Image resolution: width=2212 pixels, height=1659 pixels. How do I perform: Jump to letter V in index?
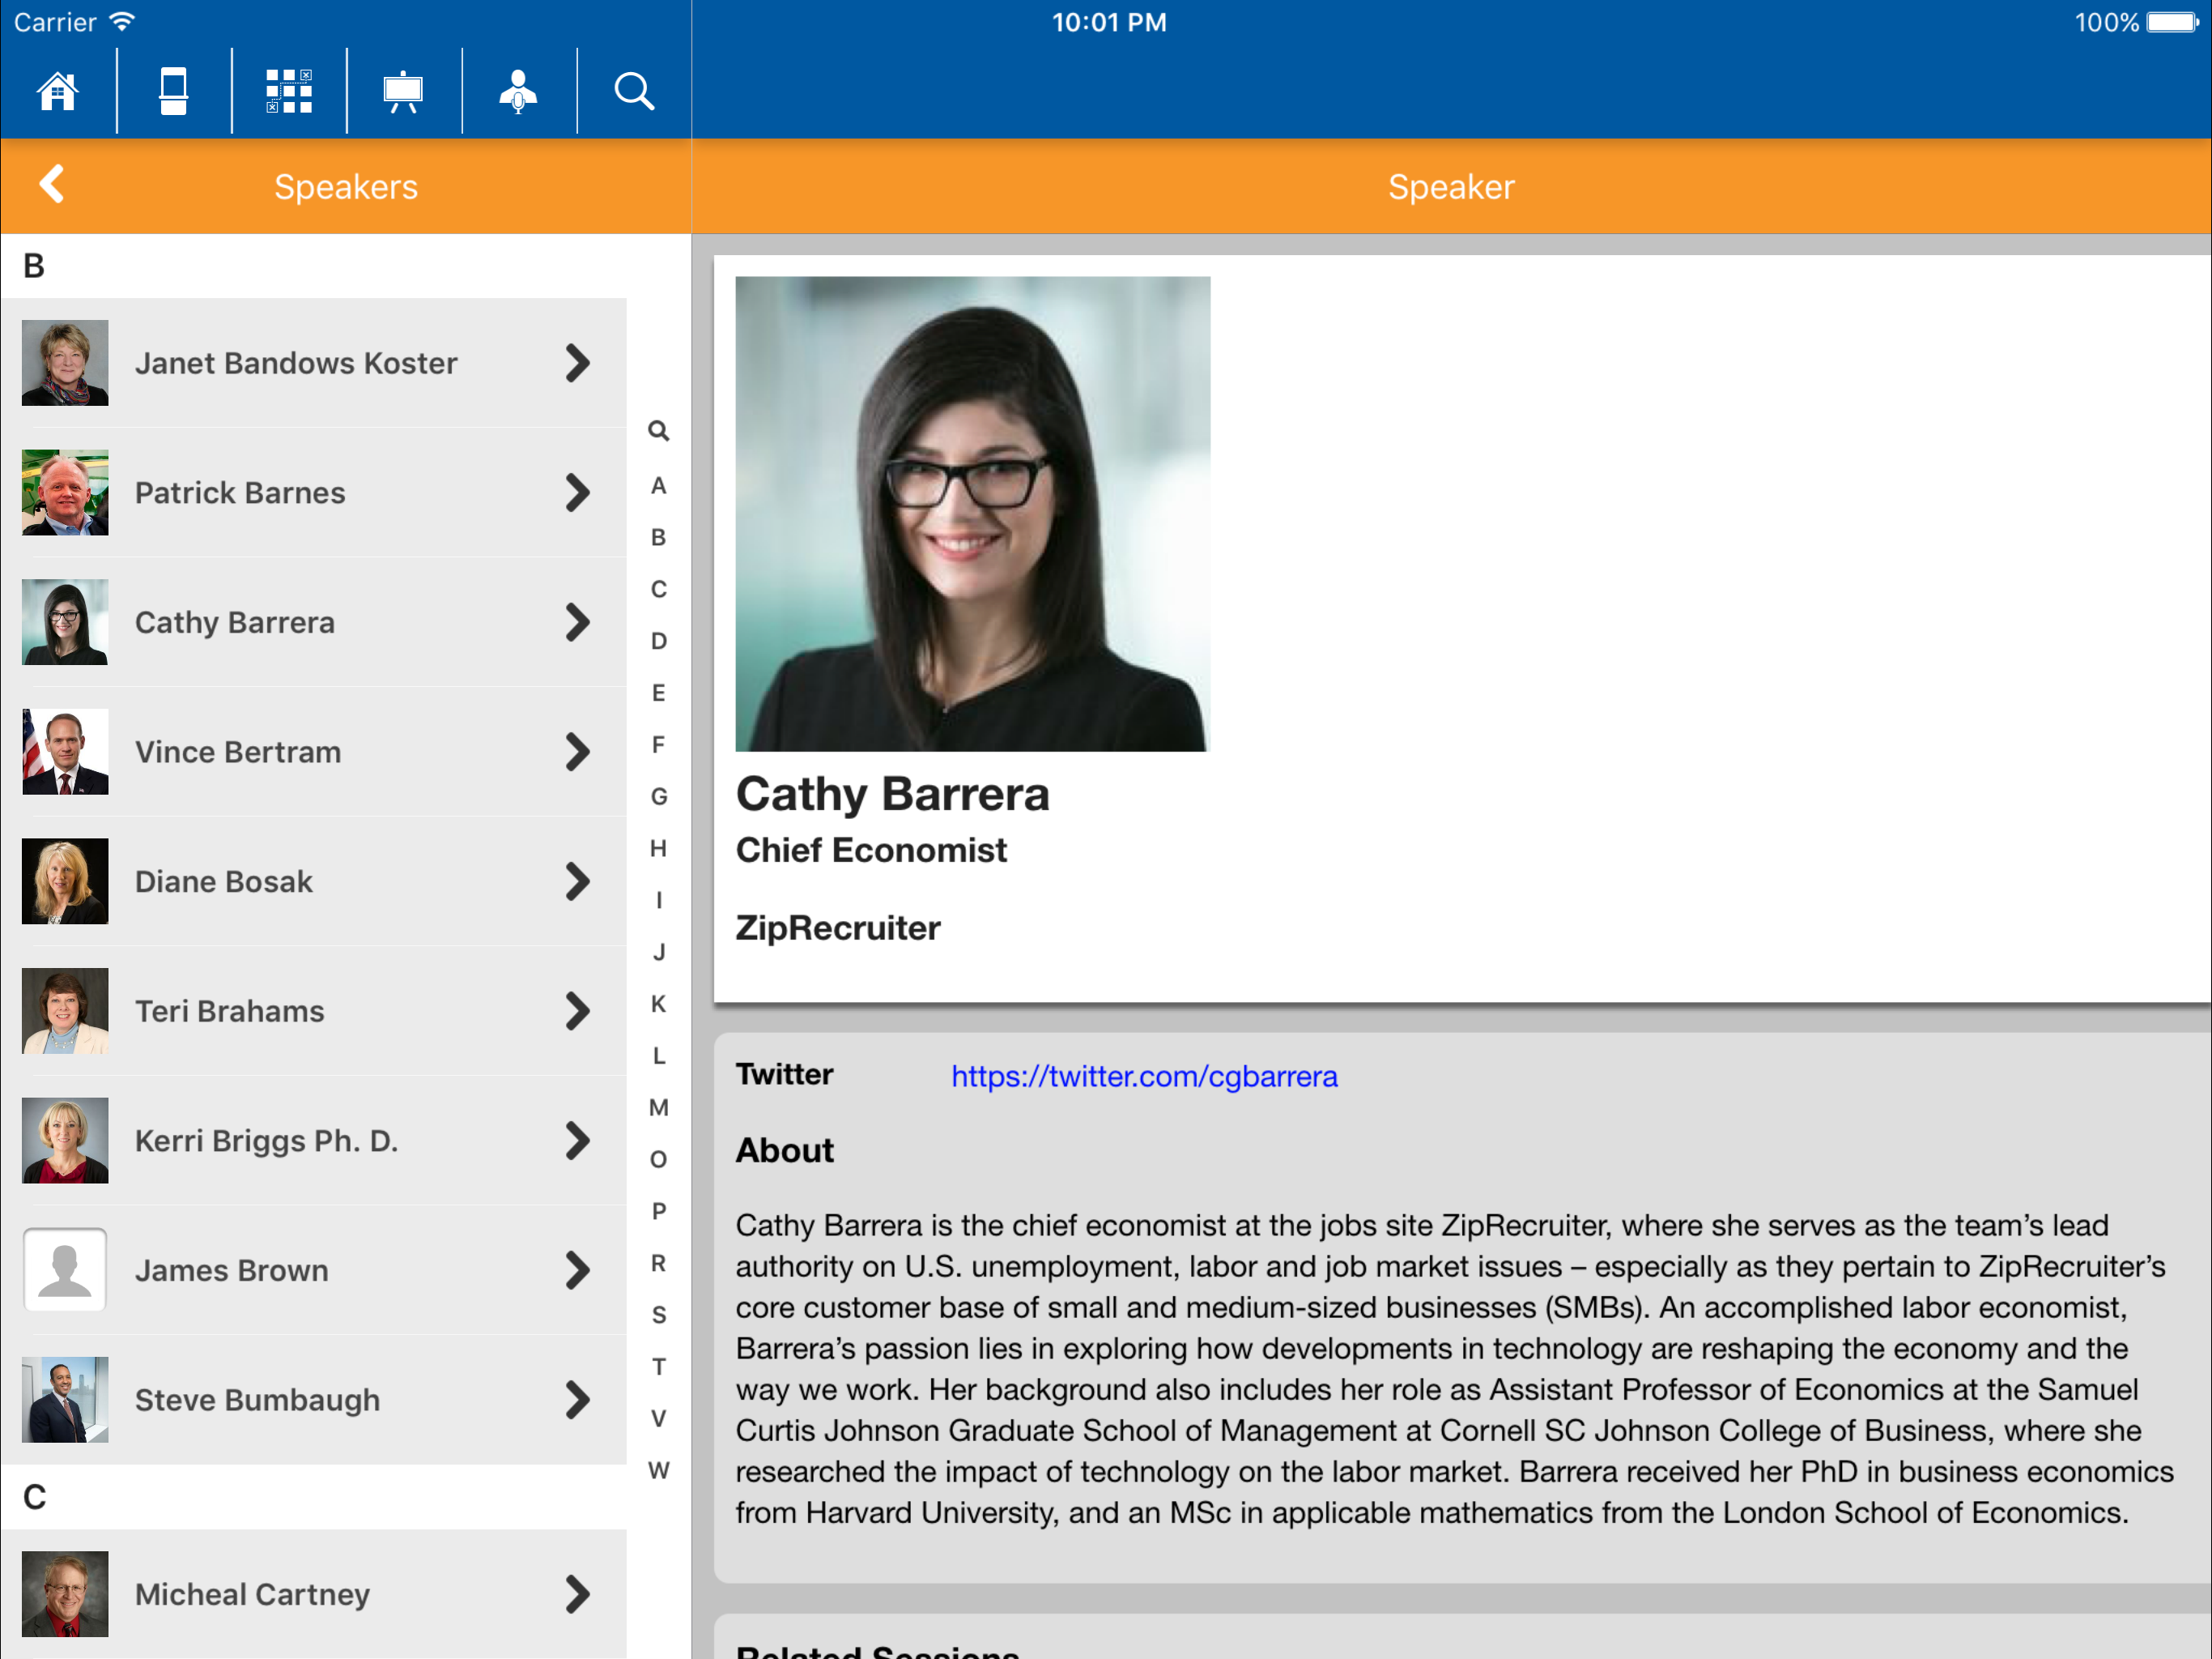658,1419
